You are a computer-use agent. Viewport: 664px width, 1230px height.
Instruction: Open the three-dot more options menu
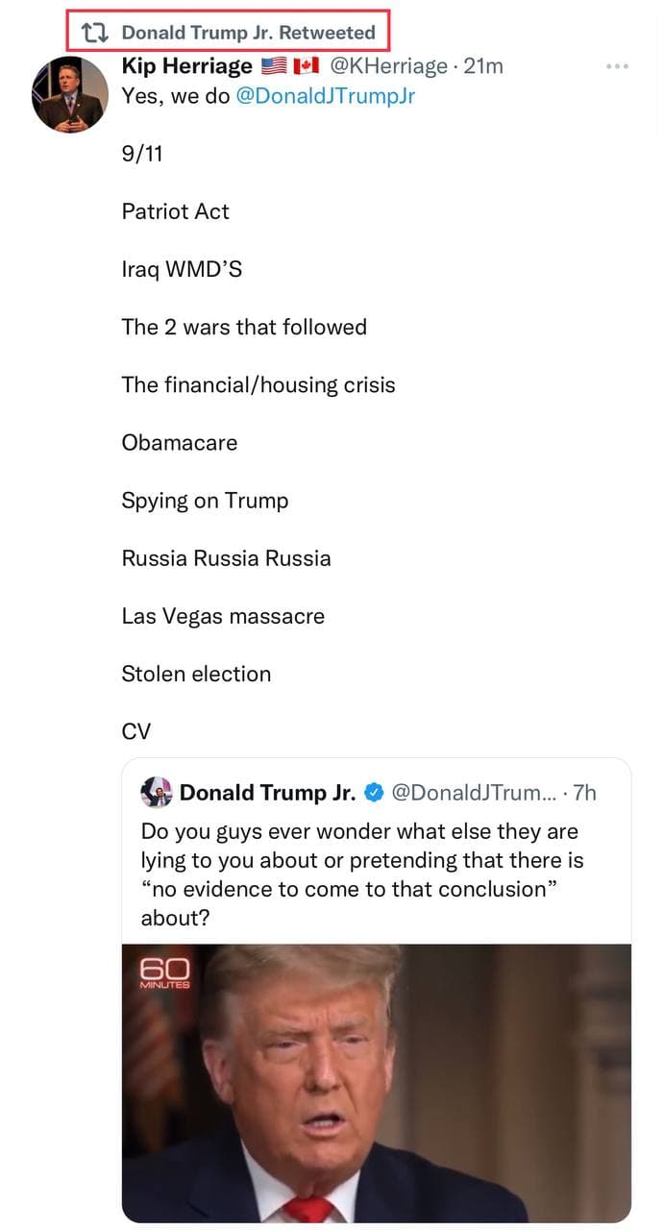(617, 66)
